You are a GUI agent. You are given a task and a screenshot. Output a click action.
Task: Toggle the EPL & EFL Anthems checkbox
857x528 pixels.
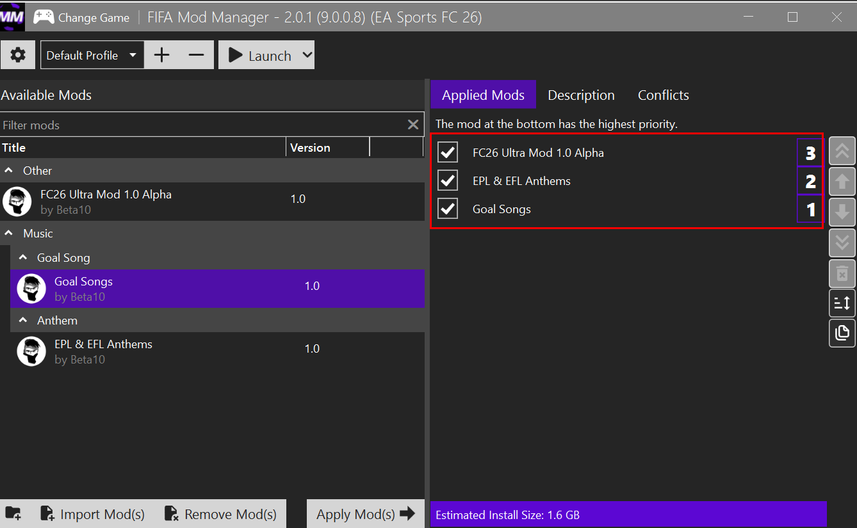(x=448, y=180)
